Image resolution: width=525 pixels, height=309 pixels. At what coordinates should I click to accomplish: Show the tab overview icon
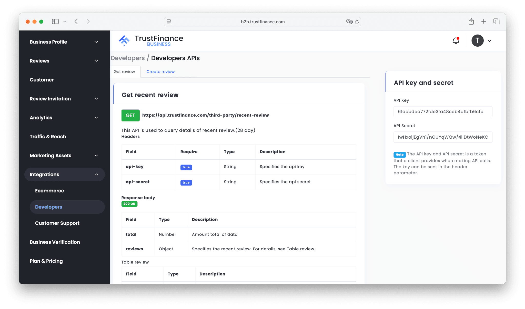[496, 22]
